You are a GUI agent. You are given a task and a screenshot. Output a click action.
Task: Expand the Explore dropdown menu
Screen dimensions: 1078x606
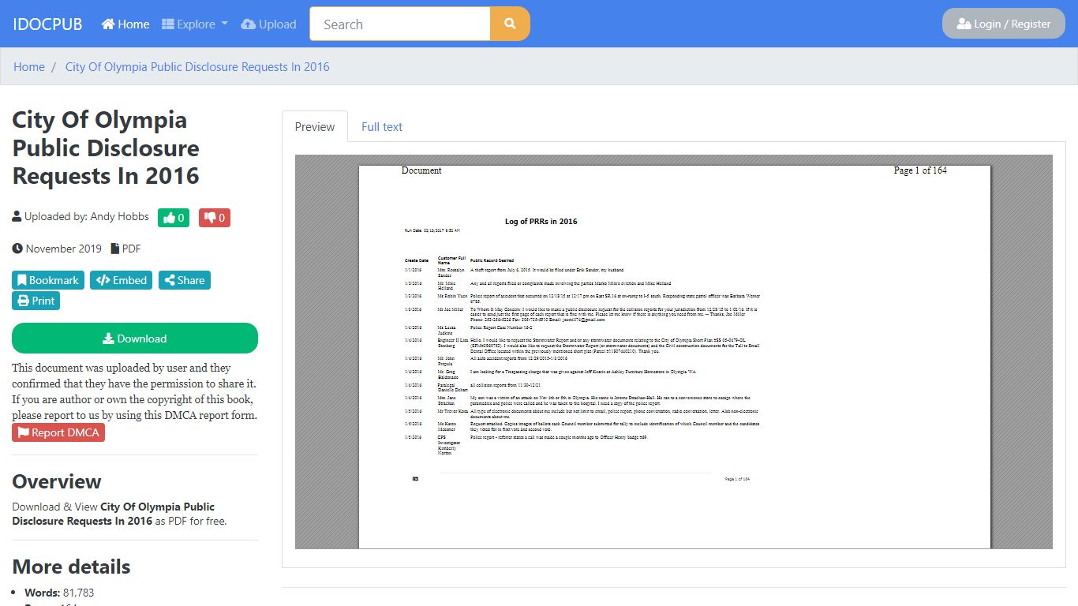coord(195,24)
